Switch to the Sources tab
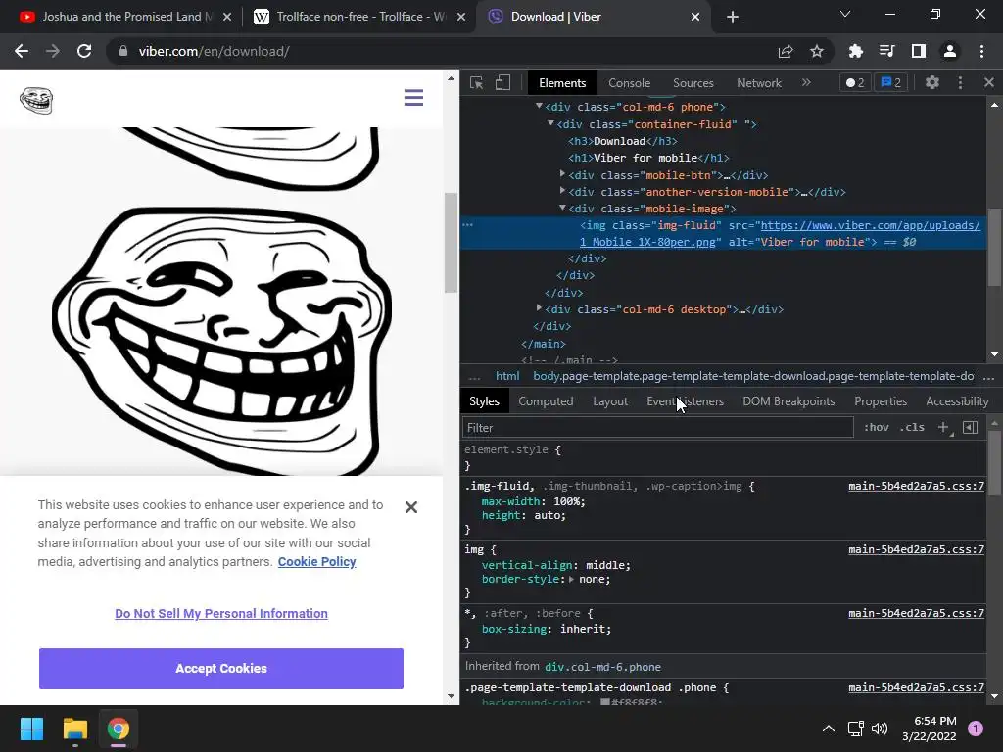This screenshot has width=1003, height=752. 693,83
